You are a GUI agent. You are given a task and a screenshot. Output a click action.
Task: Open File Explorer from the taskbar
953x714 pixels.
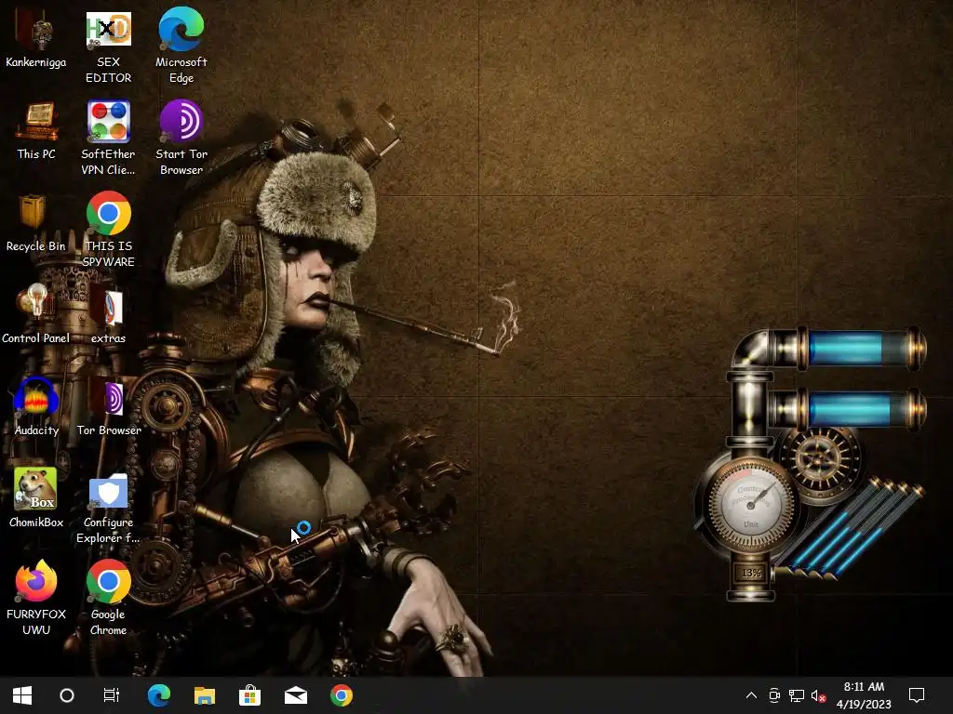click(x=204, y=695)
